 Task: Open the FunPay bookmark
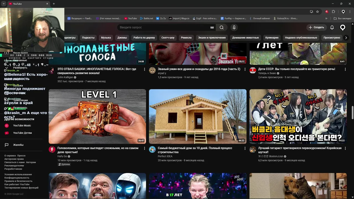pyautogui.click(x=233, y=19)
